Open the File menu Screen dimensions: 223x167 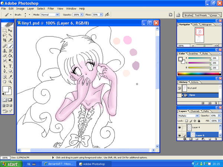point(4,9)
